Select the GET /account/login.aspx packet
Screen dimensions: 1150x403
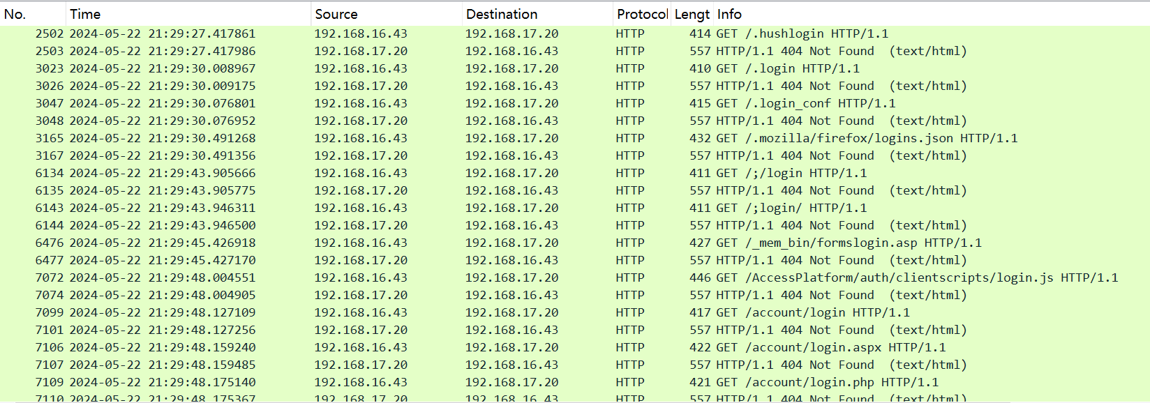[x=830, y=347]
